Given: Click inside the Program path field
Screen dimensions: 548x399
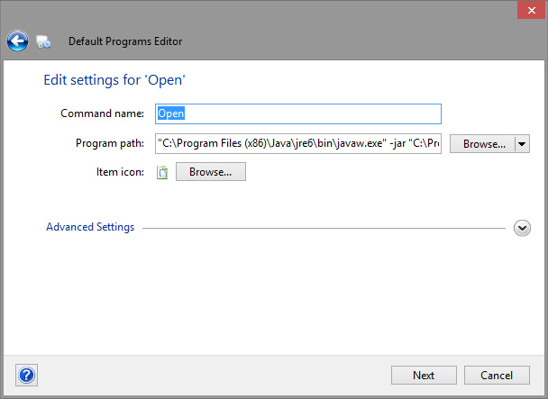Looking at the screenshot, I should (298, 143).
